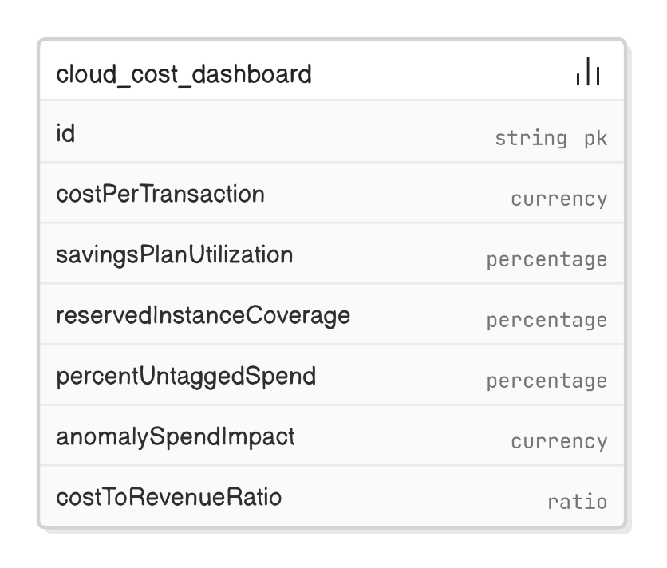
Task: Click the bar chart icon in header
Action: point(588,71)
